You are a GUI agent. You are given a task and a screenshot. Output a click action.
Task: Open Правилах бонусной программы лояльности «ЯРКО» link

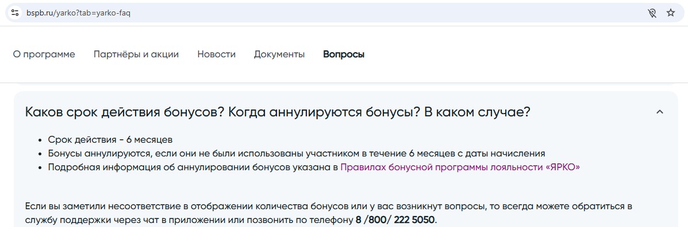coord(460,167)
